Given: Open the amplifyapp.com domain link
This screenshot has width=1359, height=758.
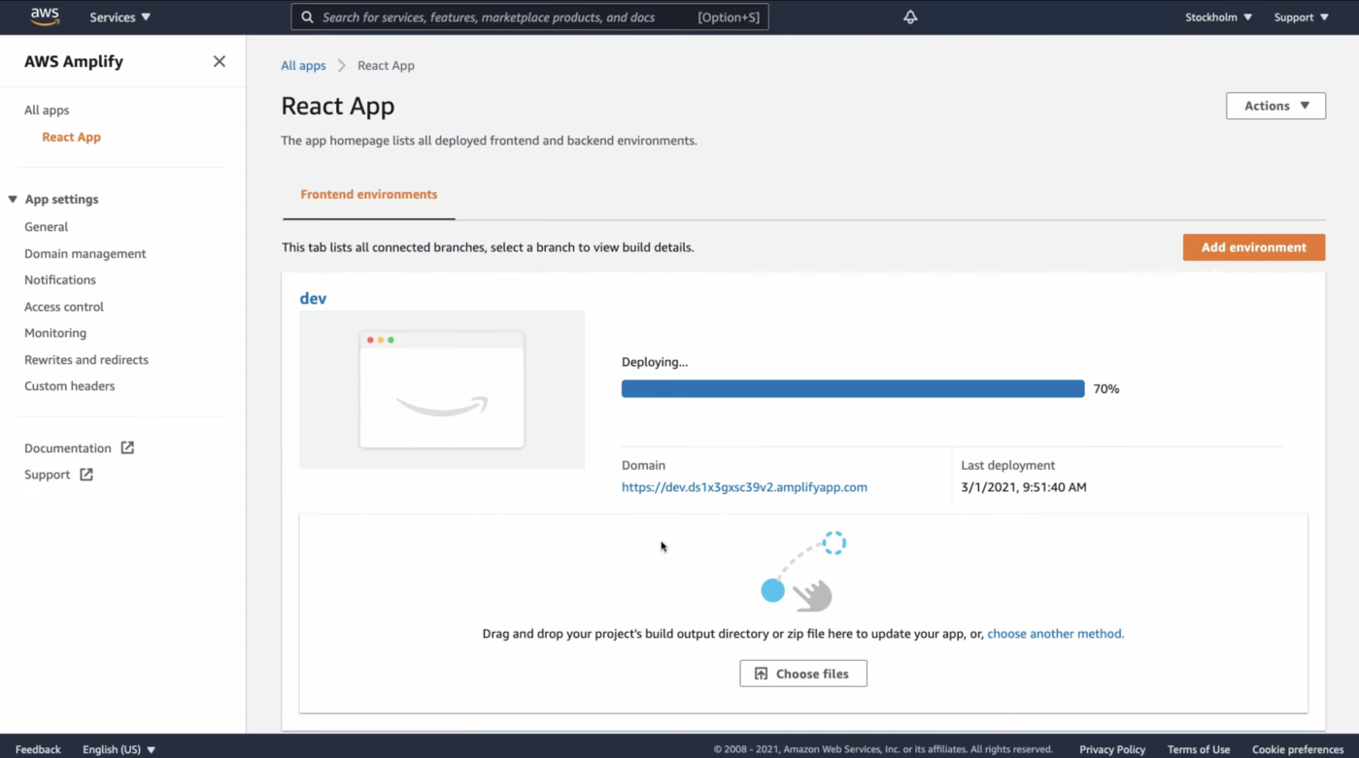Looking at the screenshot, I should (x=744, y=487).
